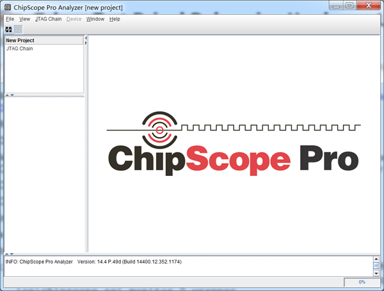Collapse the project tree using the up arrow below it
This screenshot has width=384, height=291.
tap(7, 95)
